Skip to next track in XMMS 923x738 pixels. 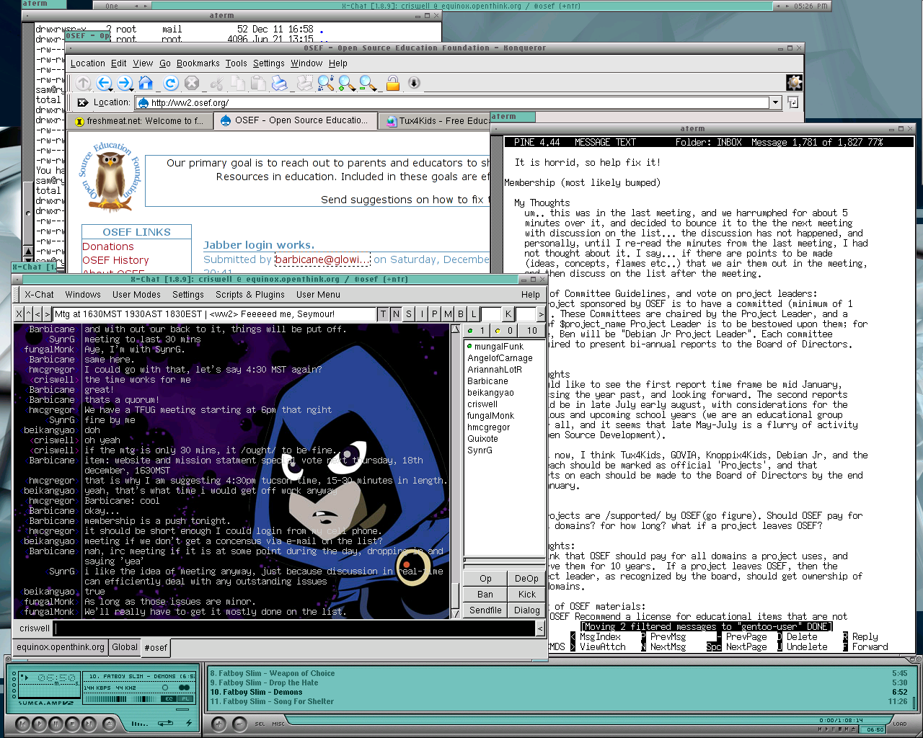pyautogui.click(x=89, y=724)
